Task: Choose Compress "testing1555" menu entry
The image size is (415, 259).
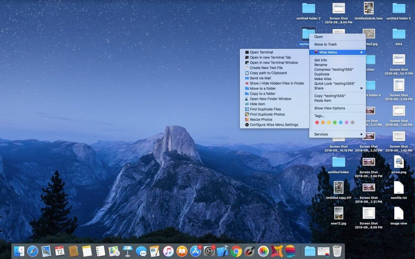Action: pyautogui.click(x=334, y=70)
